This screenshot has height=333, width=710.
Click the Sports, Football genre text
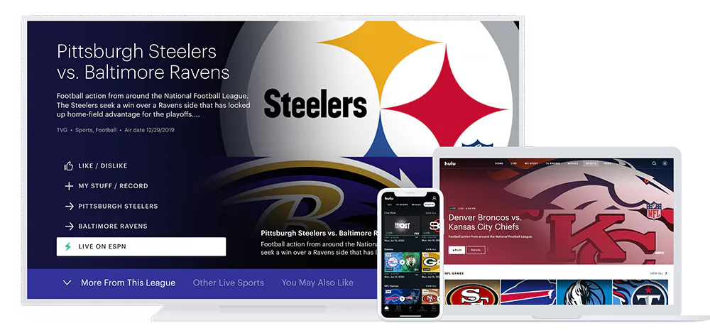[96, 130]
